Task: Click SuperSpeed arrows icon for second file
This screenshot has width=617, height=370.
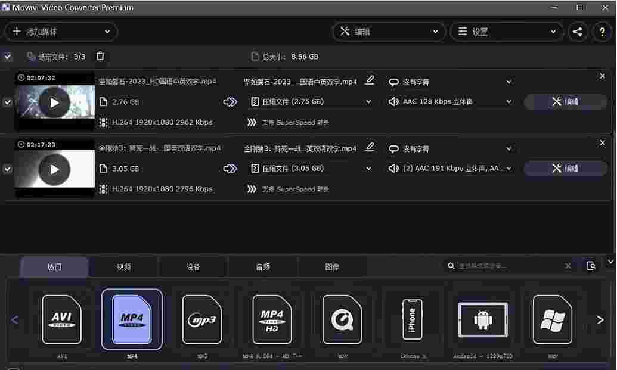Action: (252, 189)
